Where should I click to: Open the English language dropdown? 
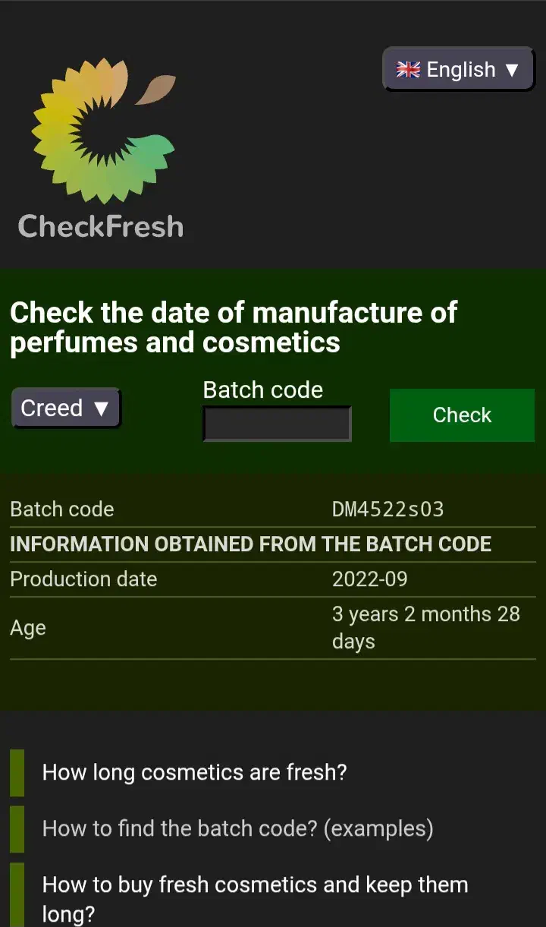point(459,70)
